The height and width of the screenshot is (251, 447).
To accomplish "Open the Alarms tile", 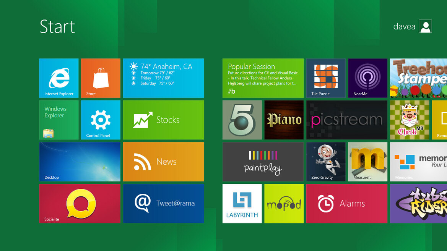I will coord(347,204).
